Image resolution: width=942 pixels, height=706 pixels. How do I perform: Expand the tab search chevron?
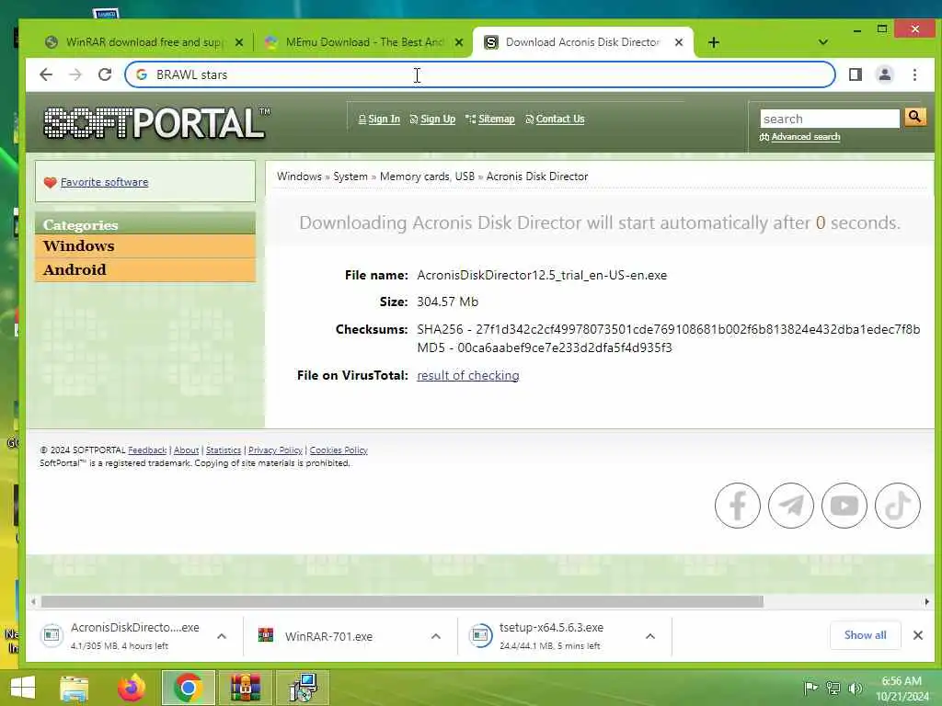point(823,42)
